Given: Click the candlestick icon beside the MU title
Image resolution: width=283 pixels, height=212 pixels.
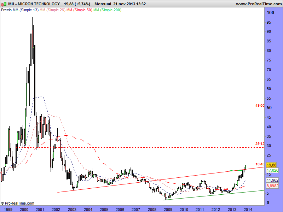Looking at the screenshot, I should coord(4,4).
